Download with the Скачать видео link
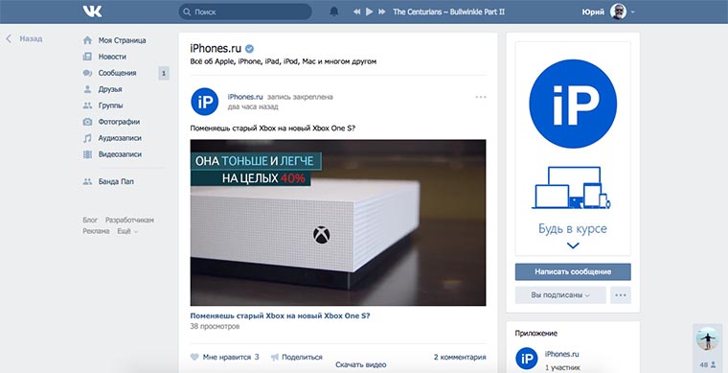This screenshot has height=373, width=728. (361, 365)
